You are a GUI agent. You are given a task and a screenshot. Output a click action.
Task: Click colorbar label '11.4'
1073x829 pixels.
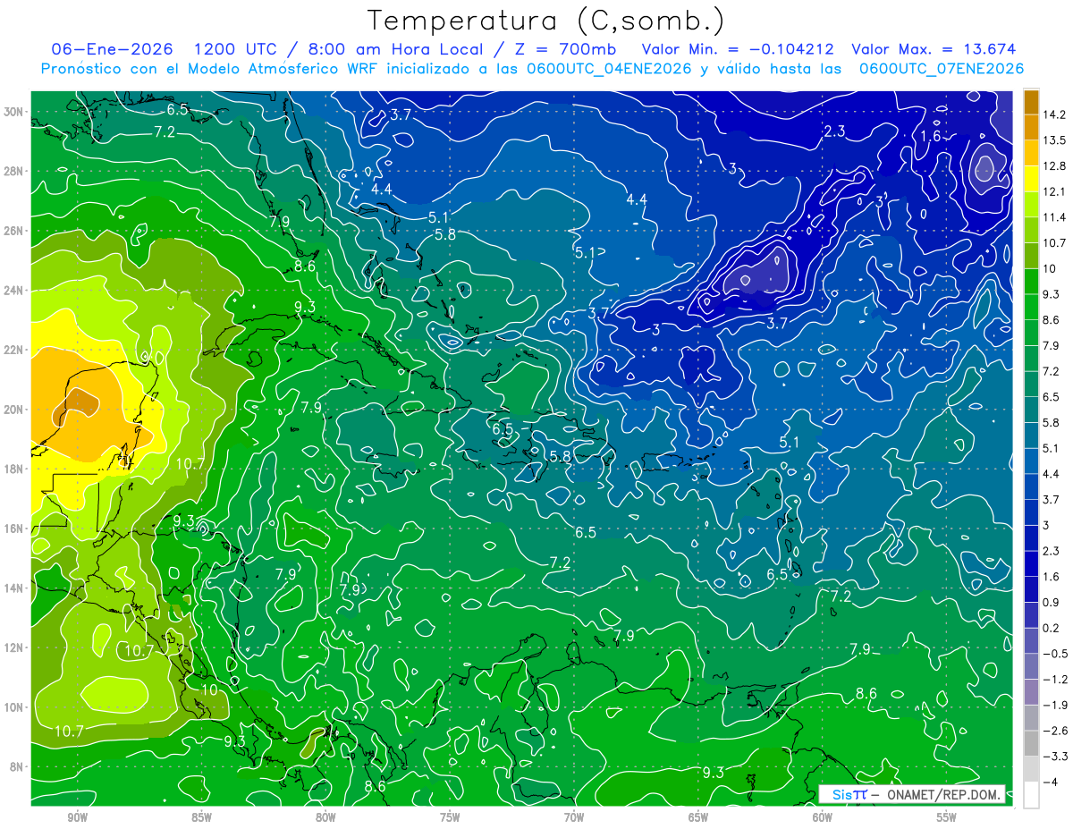click(x=1055, y=217)
